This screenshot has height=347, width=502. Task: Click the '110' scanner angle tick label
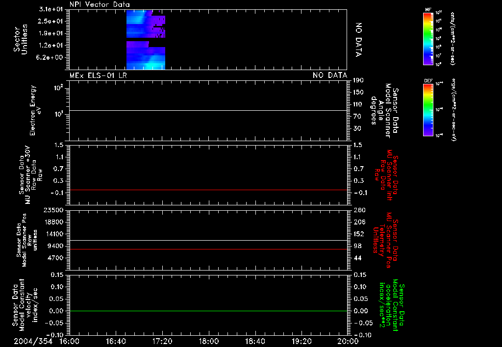[358, 104]
